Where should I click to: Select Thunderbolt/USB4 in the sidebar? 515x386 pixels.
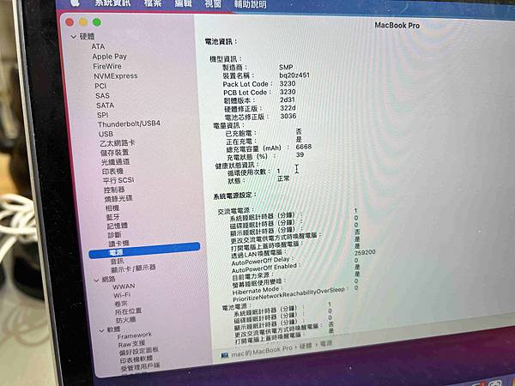point(129,124)
